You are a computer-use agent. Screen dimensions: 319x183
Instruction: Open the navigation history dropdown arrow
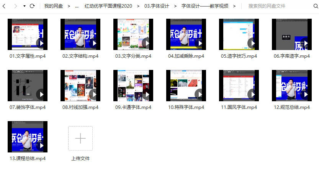coord(25,6)
